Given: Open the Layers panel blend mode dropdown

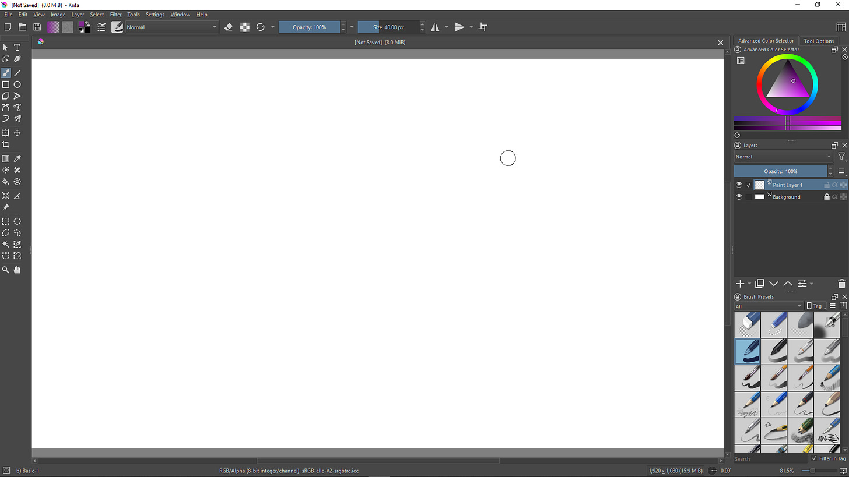Looking at the screenshot, I should 783,157.
